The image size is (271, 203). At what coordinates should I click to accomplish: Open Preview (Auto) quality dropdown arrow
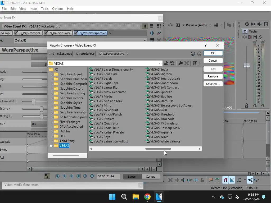(x=210, y=25)
